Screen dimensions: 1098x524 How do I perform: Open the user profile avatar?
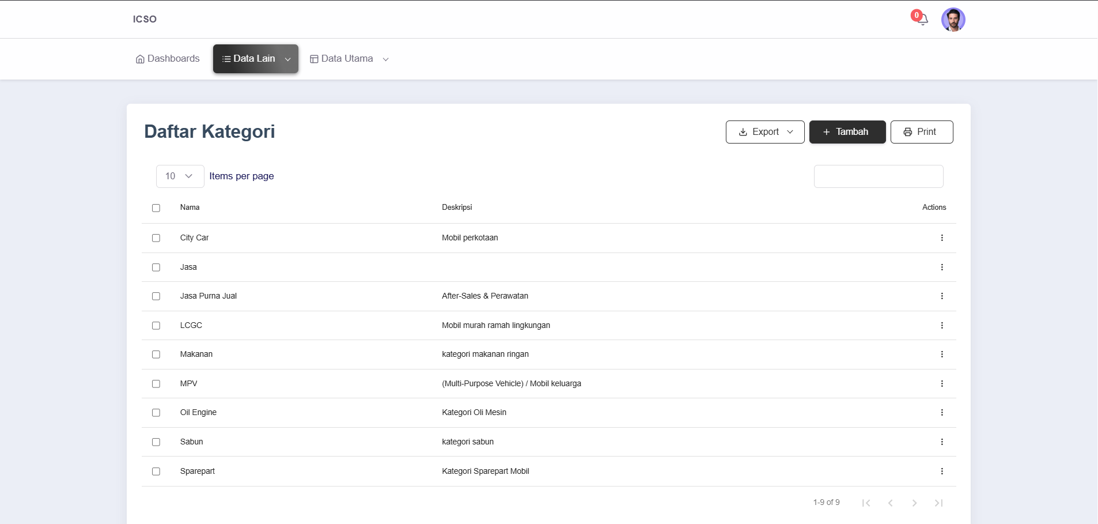(x=953, y=20)
